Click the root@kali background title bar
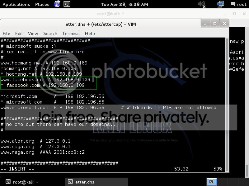Screen dimensions: 249x186 coord(110,14)
